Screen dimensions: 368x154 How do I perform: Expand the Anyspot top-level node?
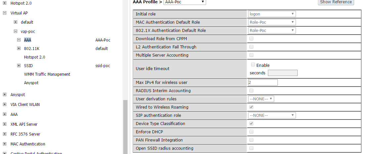tap(4, 94)
